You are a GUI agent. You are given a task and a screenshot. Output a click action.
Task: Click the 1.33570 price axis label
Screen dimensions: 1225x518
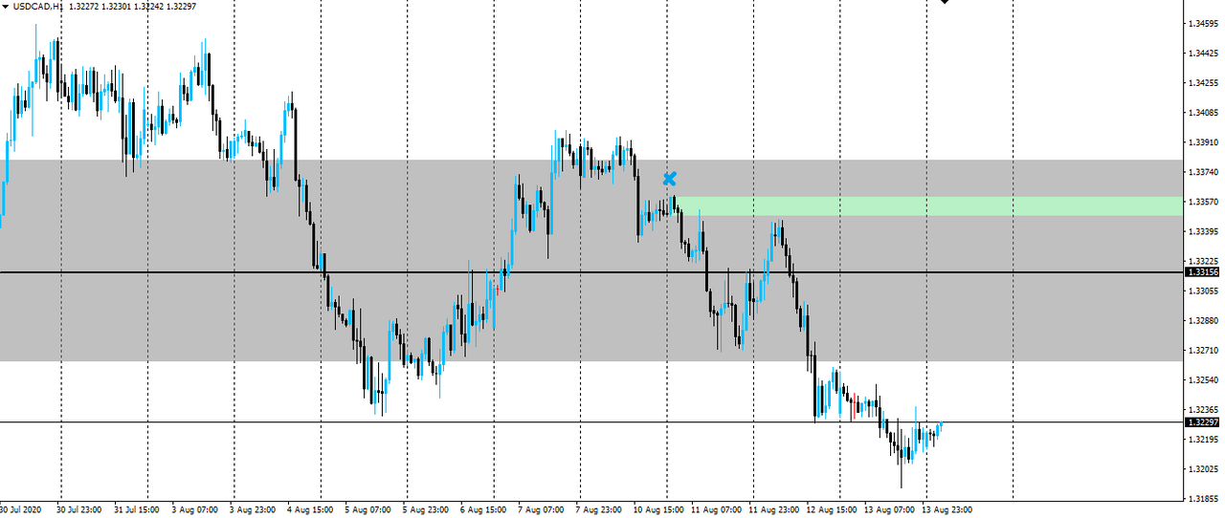[x=1204, y=202]
